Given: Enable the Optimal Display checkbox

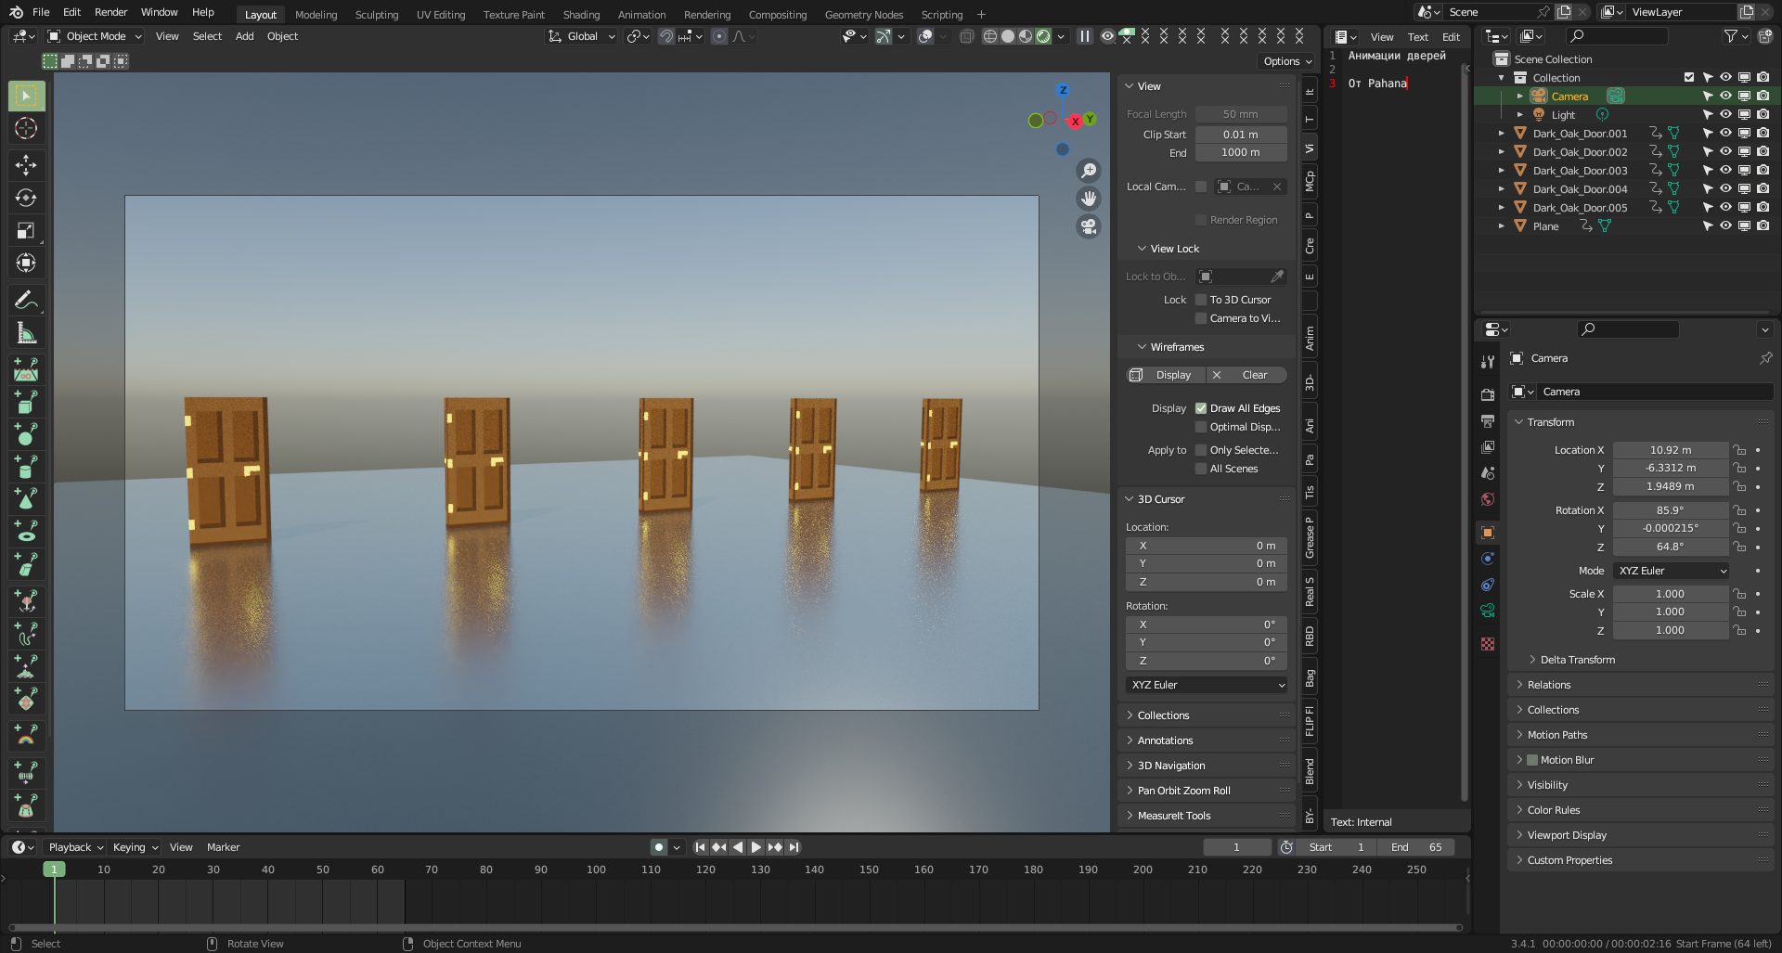Looking at the screenshot, I should (x=1202, y=427).
